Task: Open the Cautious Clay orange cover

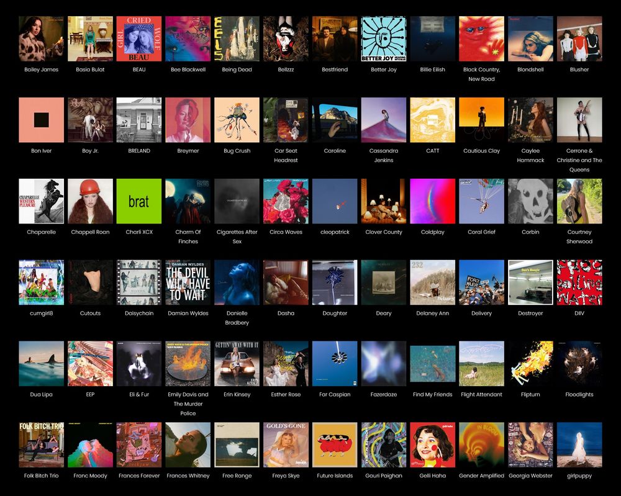Action: (482, 120)
